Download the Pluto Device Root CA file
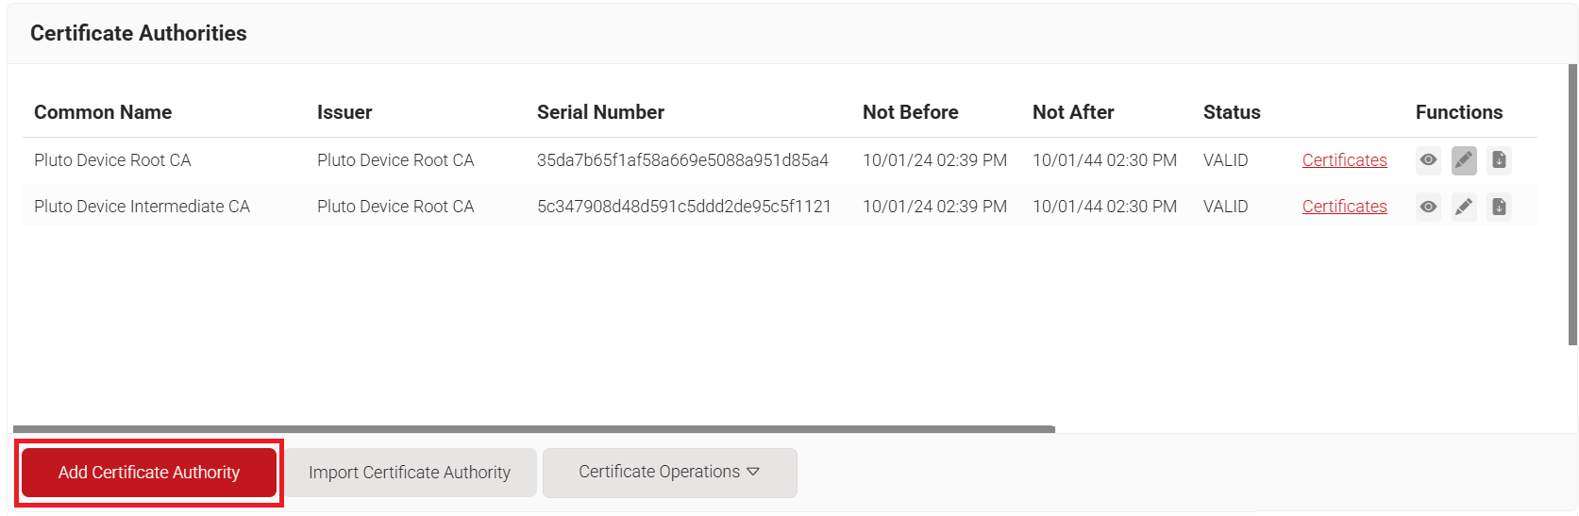1579x516 pixels. point(1499,160)
